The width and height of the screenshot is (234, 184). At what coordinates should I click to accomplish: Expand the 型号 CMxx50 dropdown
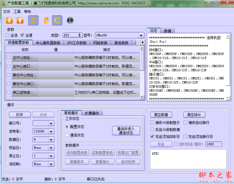pos(141,36)
